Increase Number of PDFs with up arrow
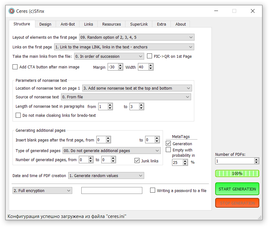 (x=256, y=159)
